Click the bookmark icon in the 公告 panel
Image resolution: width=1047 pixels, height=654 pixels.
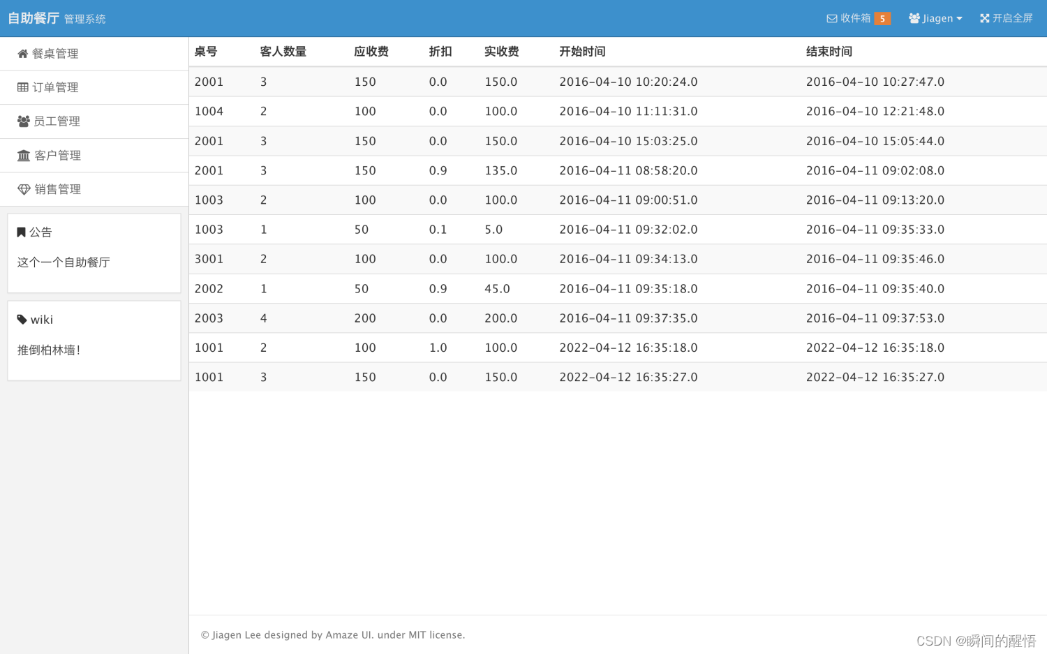(x=22, y=232)
